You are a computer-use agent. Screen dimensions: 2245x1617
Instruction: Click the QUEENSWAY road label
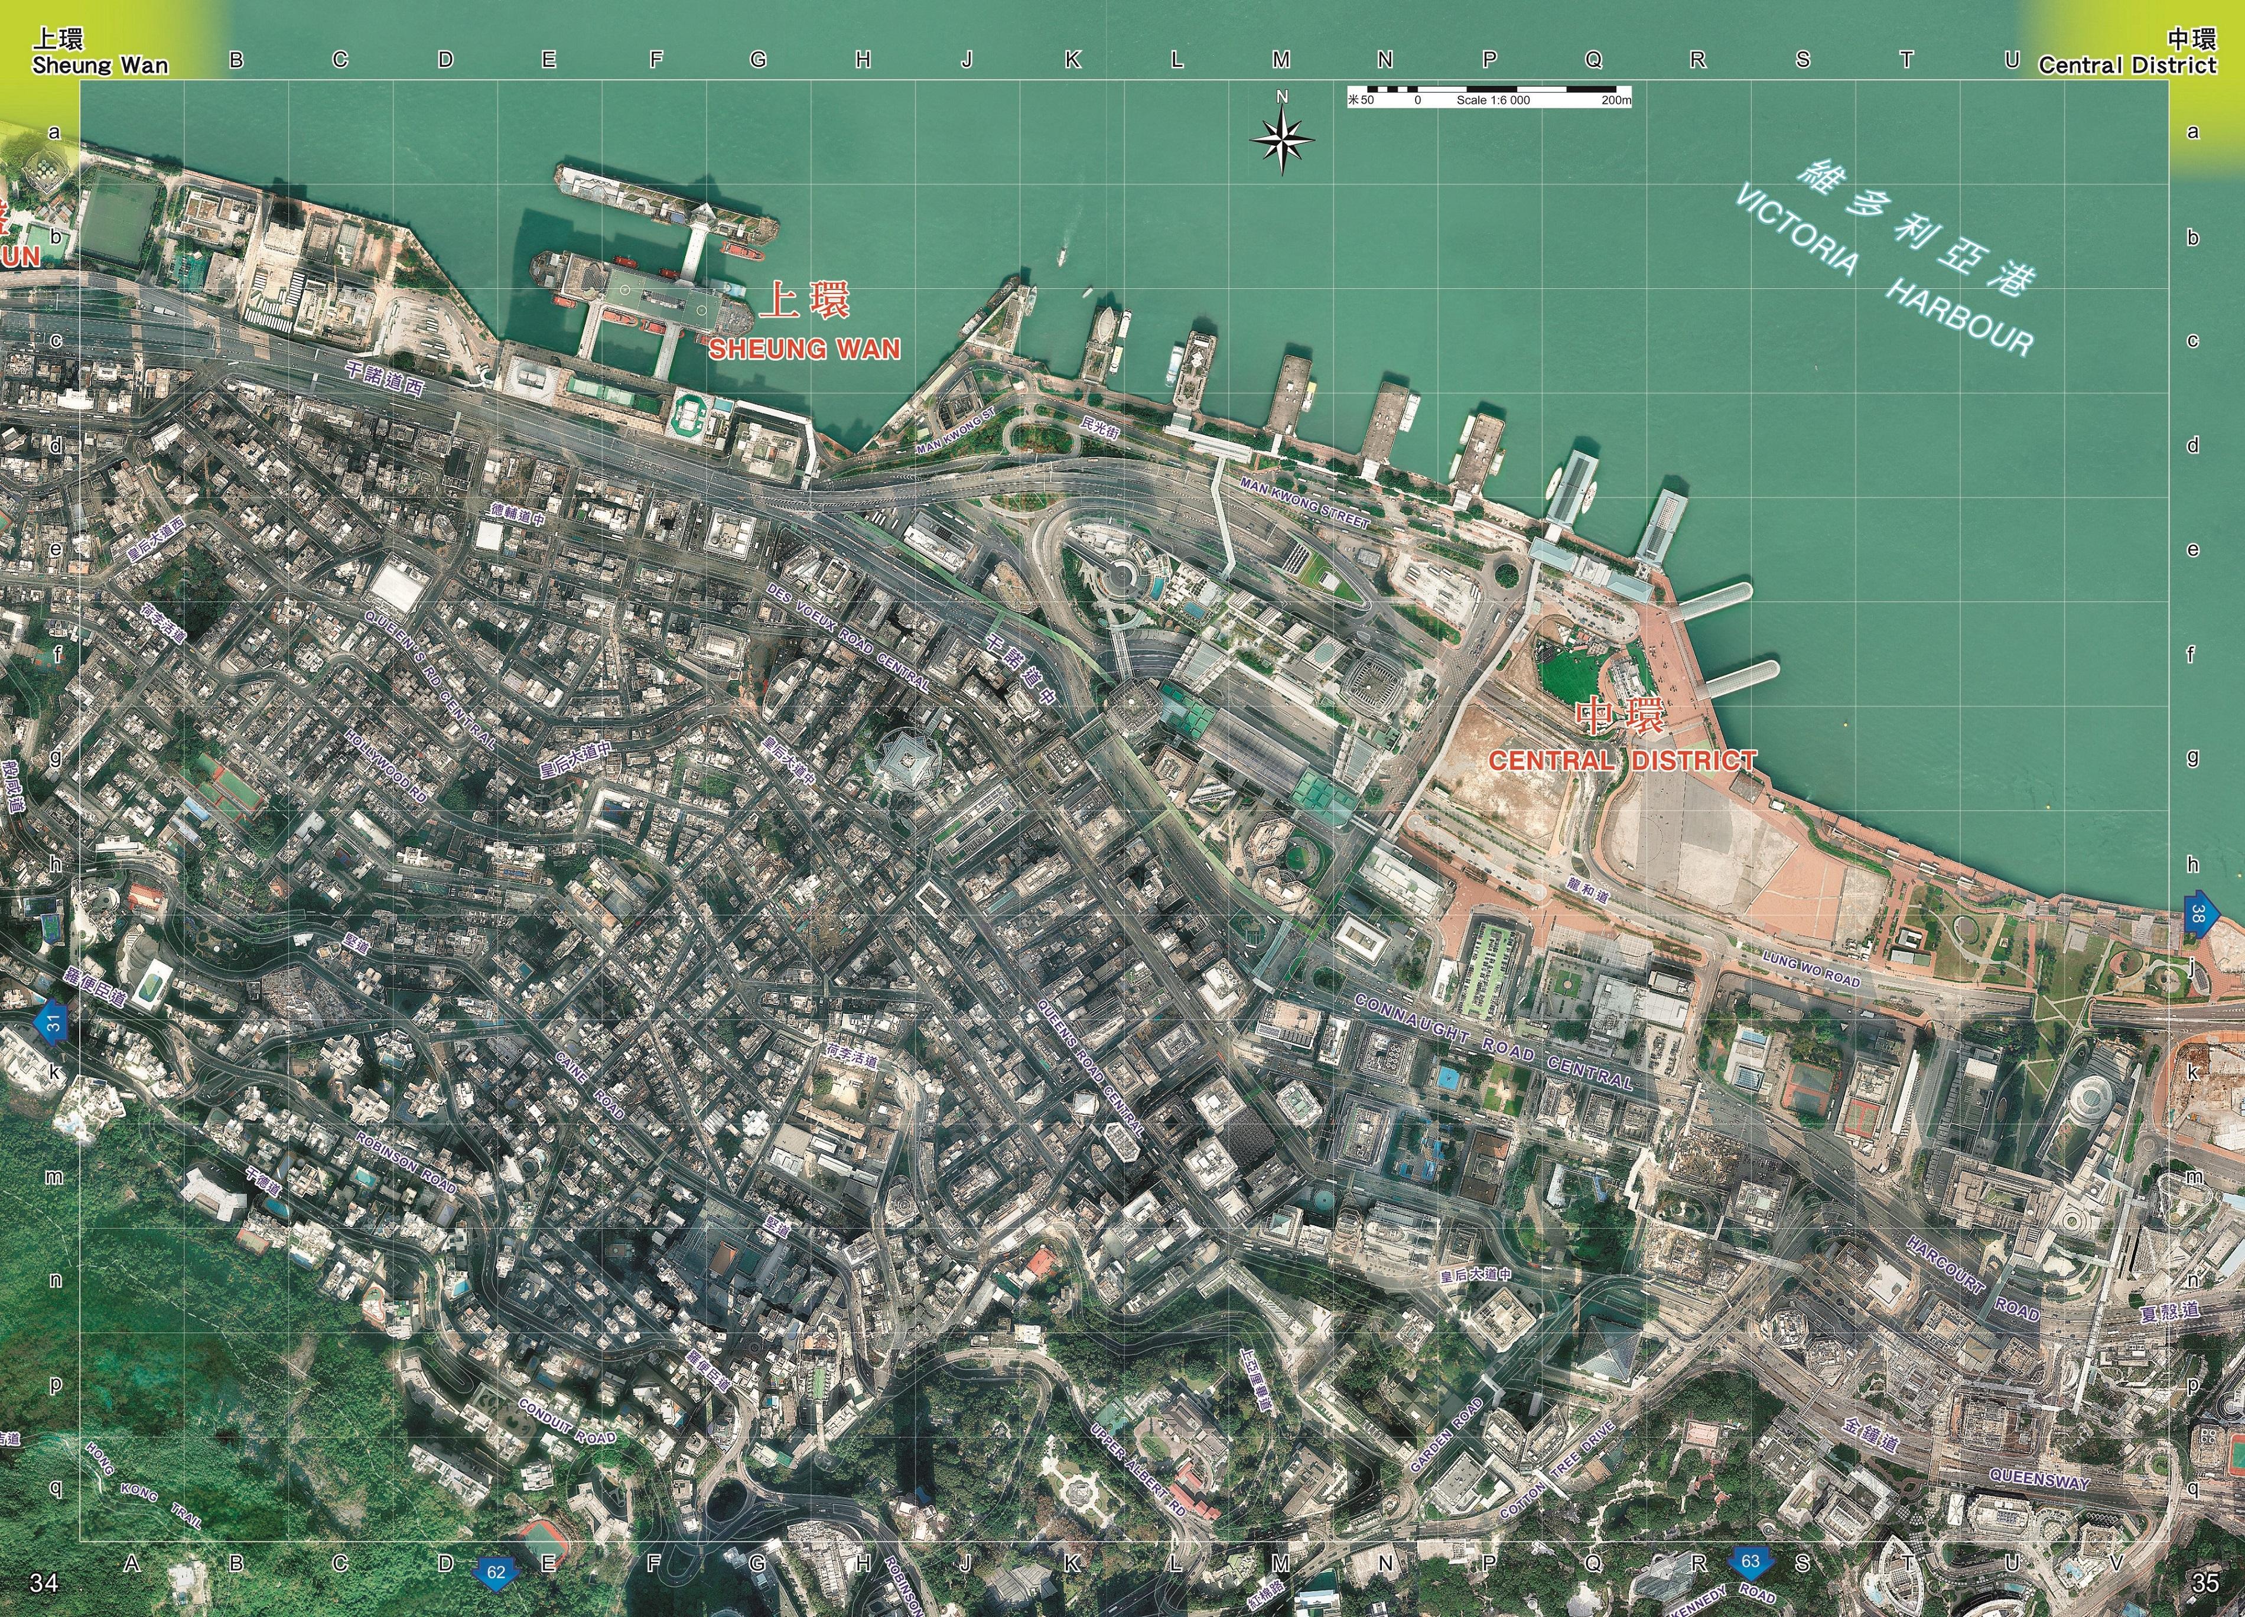tap(2039, 1479)
